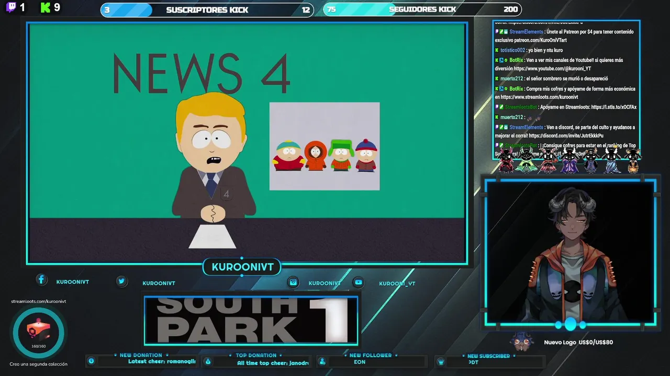The image size is (670, 376).
Task: Open the www.streamloots.com/kuroonivt chat link
Action: tap(539, 97)
